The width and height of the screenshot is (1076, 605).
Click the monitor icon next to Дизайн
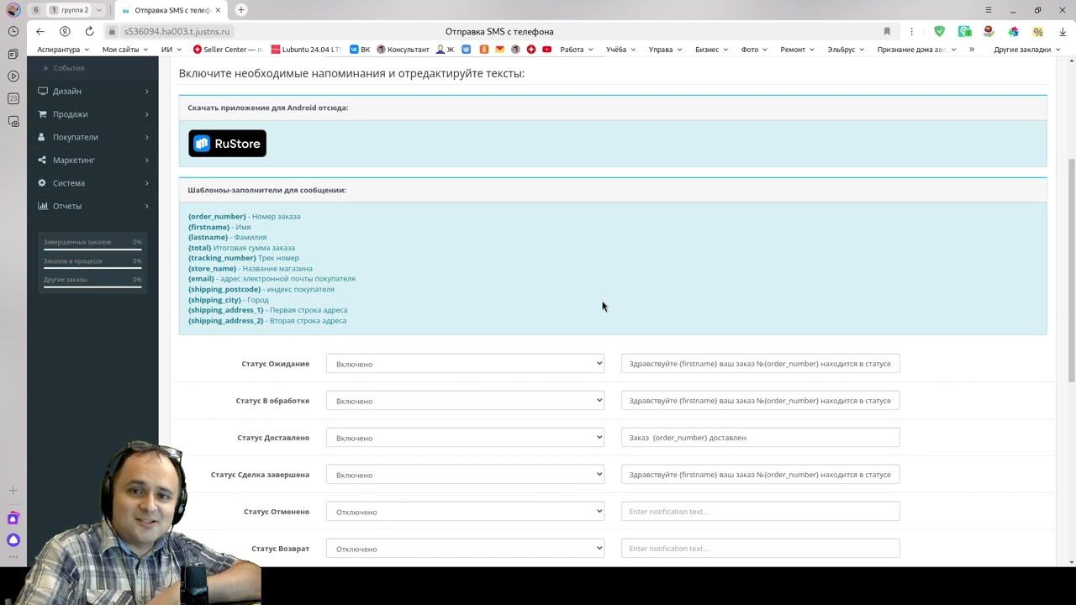coord(42,91)
